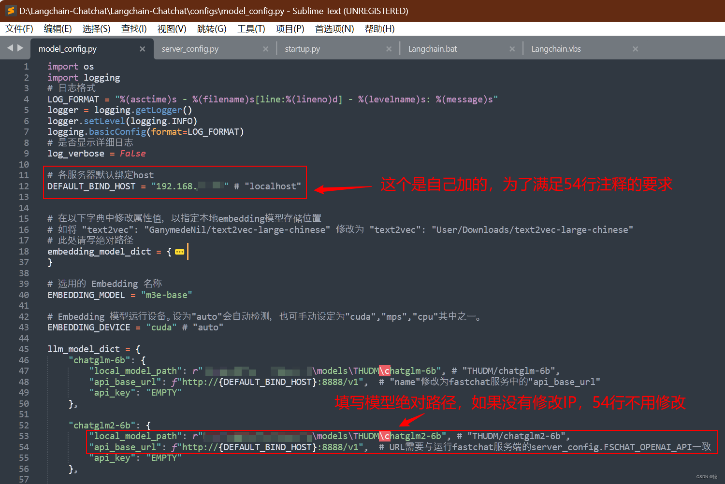Screen dimensions: 725x484
Task: Close the Langchain.bat tab
Action: tap(512, 49)
